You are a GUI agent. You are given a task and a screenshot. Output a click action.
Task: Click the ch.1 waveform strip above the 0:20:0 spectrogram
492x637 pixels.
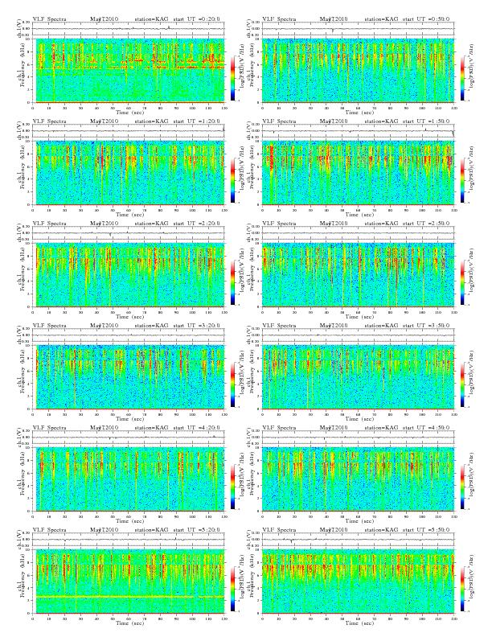tap(129, 28)
